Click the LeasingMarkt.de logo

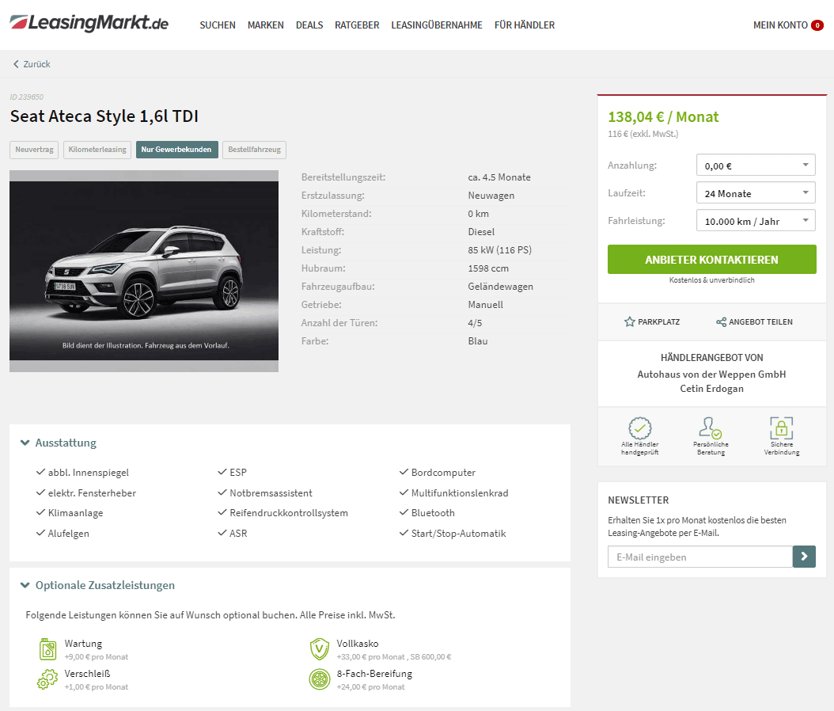[89, 23]
